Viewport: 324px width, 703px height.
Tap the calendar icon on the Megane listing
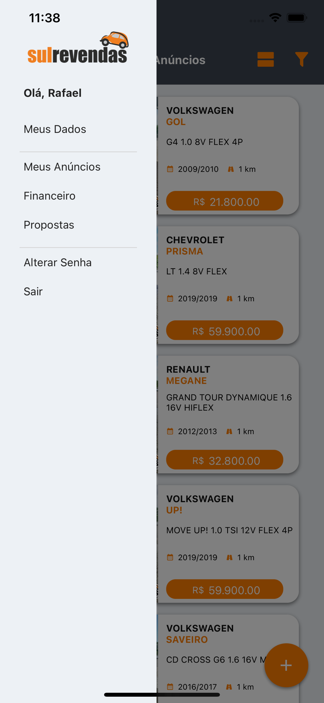170,431
